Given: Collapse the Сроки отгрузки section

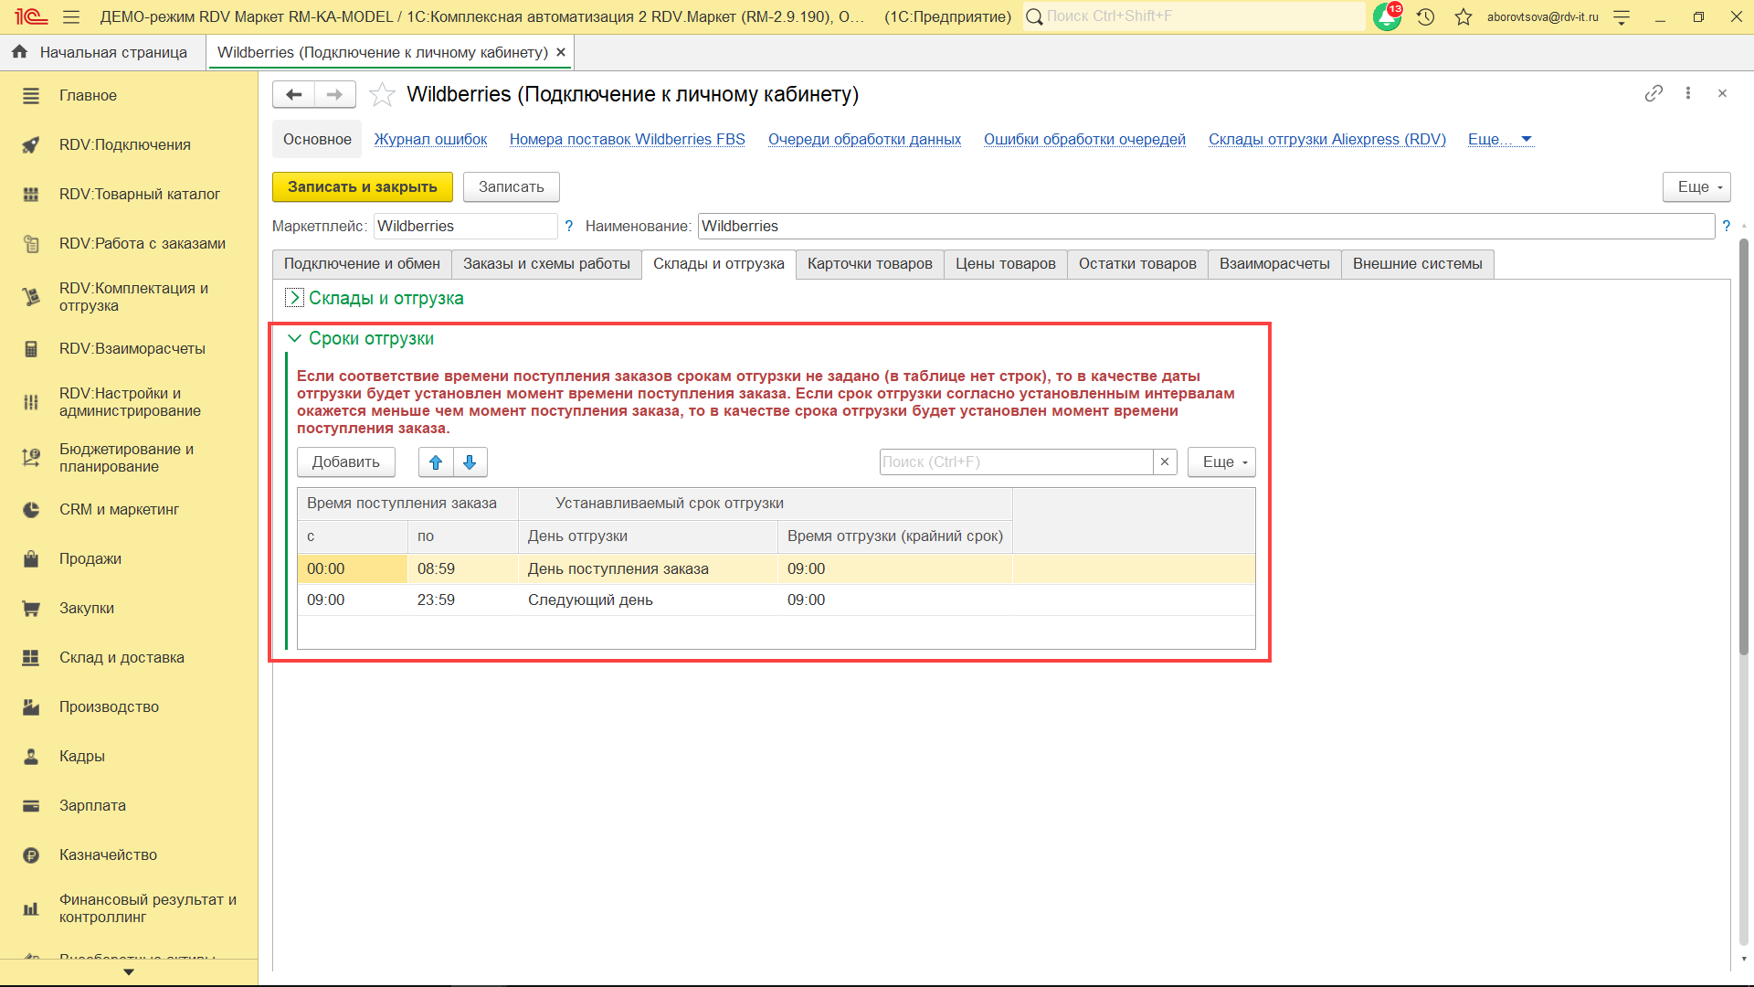Looking at the screenshot, I should pyautogui.click(x=294, y=339).
